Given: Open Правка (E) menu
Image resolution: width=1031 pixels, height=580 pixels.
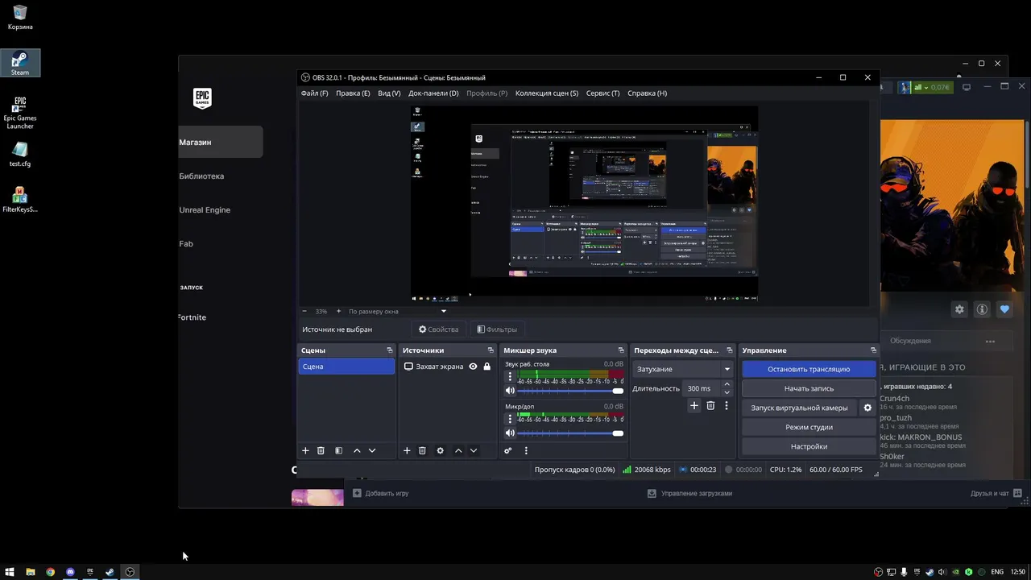Looking at the screenshot, I should (x=353, y=93).
